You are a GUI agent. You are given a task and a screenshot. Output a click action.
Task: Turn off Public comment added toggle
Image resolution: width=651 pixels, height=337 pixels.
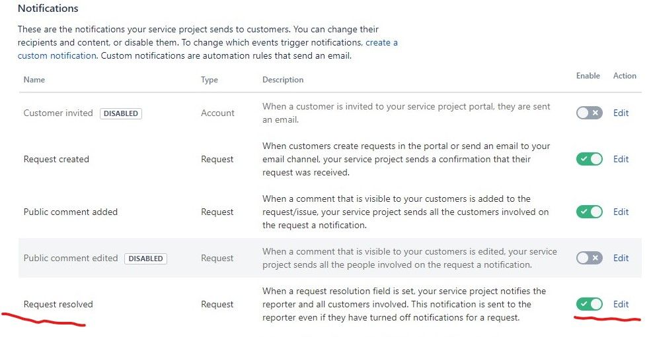tap(589, 212)
